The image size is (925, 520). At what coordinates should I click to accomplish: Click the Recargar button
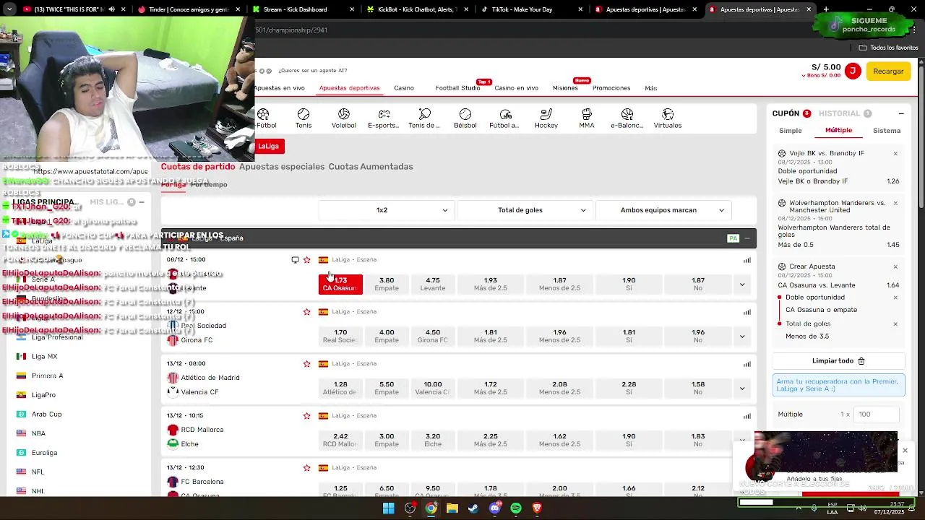[888, 71]
